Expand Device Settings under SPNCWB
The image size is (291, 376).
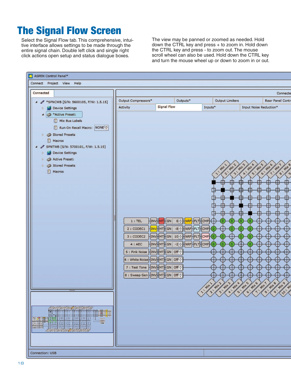[x=43, y=108]
